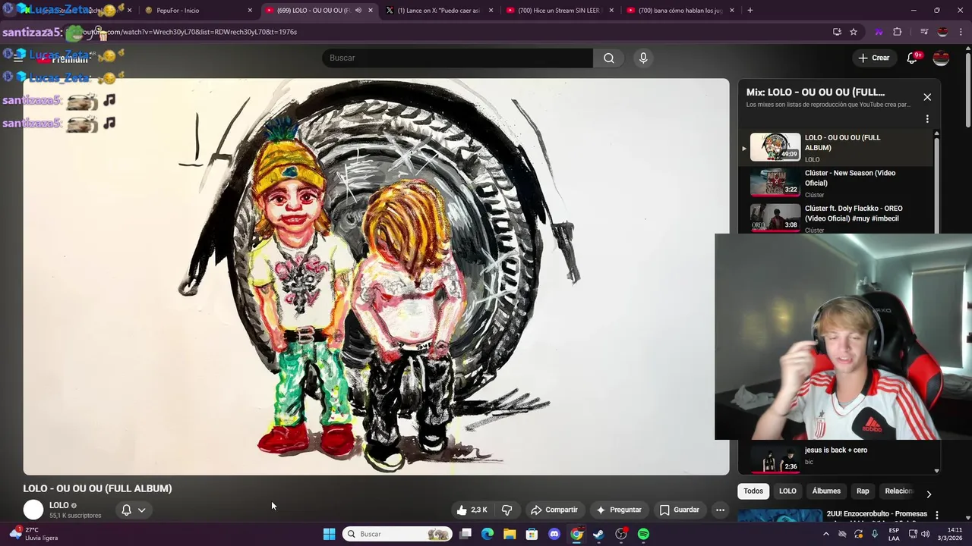Like the video with thumbs up
The height and width of the screenshot is (546, 972).
coord(472,510)
